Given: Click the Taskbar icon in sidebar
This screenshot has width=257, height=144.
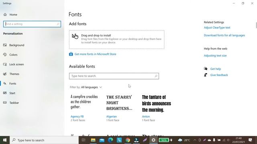Looking at the screenshot, I should (x=5, y=102).
